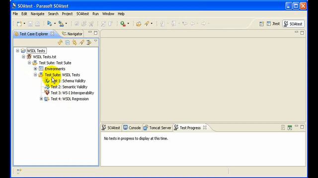Collapse the WSDL Tests project node
This screenshot has width=318, height=178.
tap(17, 50)
